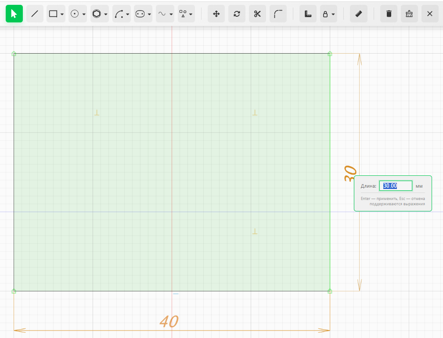Select the rectangle's bottom-right corner point

330,291
